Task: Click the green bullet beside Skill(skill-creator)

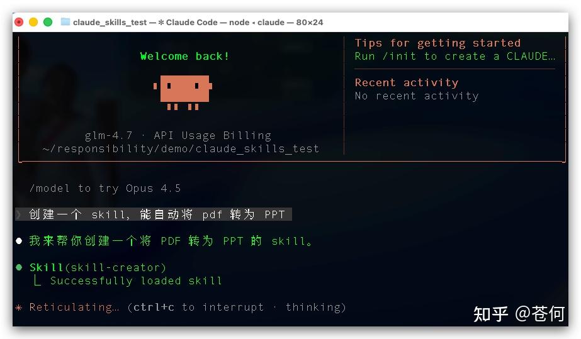Action: [20, 267]
